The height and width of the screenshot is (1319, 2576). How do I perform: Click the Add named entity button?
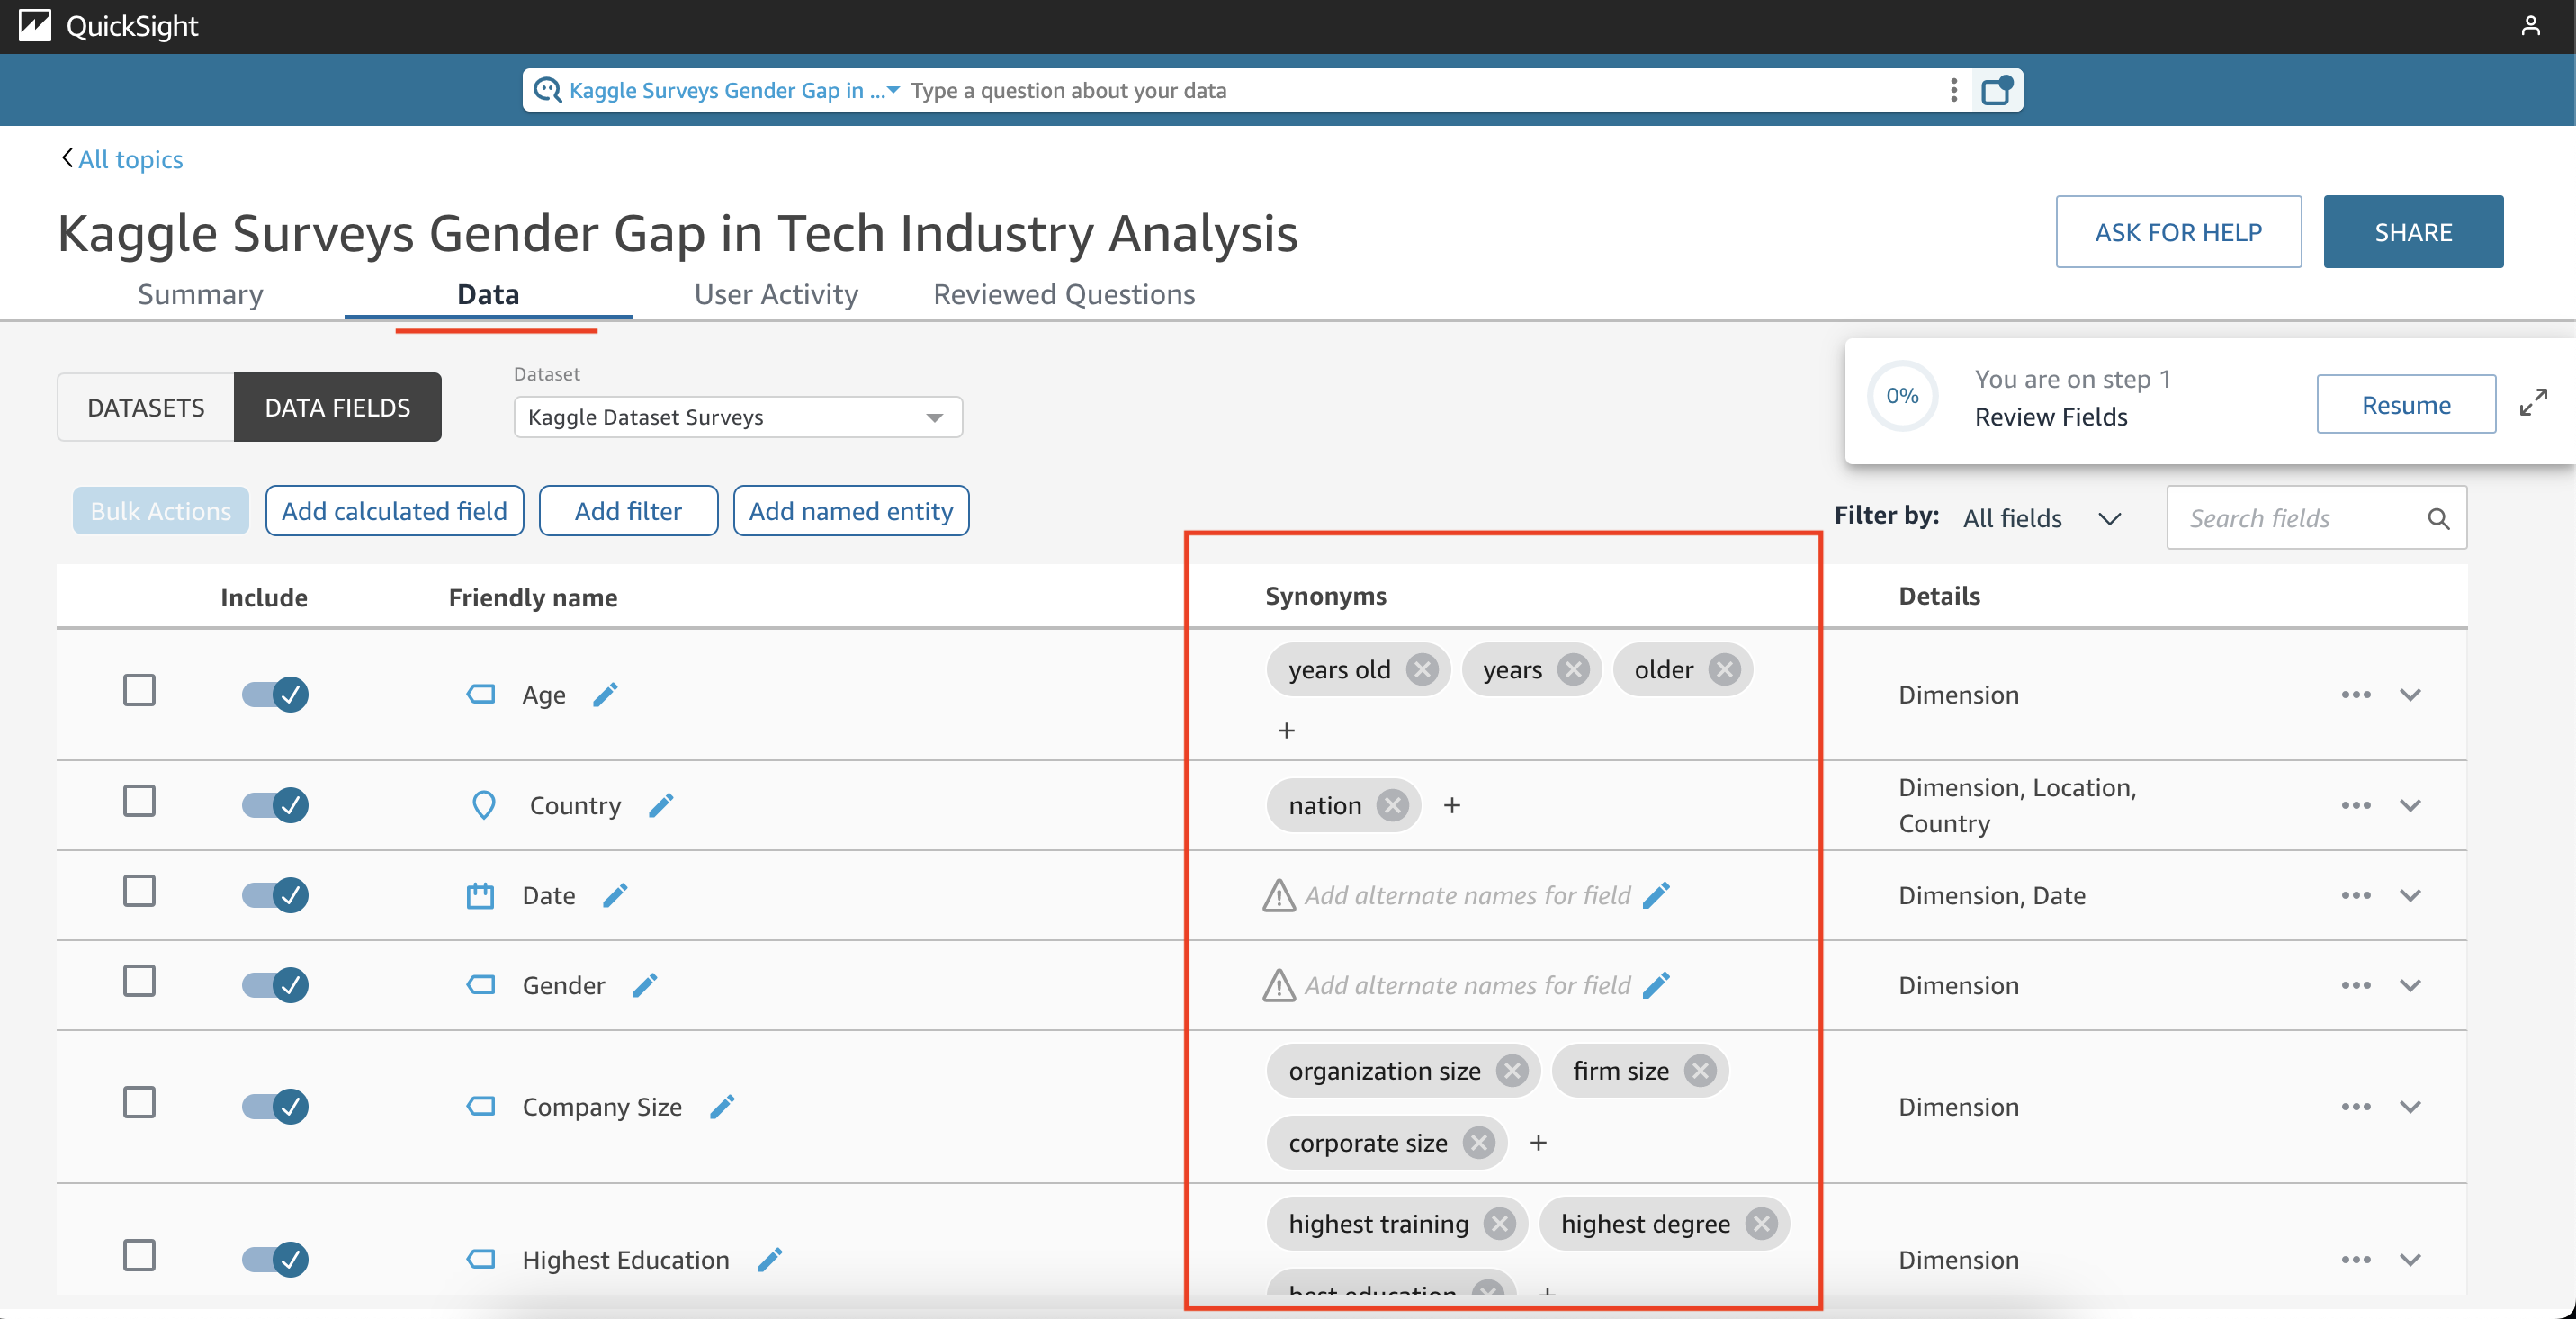(x=851, y=511)
